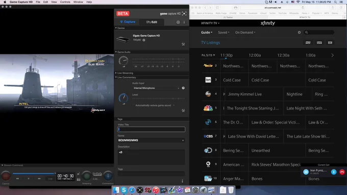347x195 pixels.
Task: Click the Xfinity guide settings gear
Action: coord(299,32)
